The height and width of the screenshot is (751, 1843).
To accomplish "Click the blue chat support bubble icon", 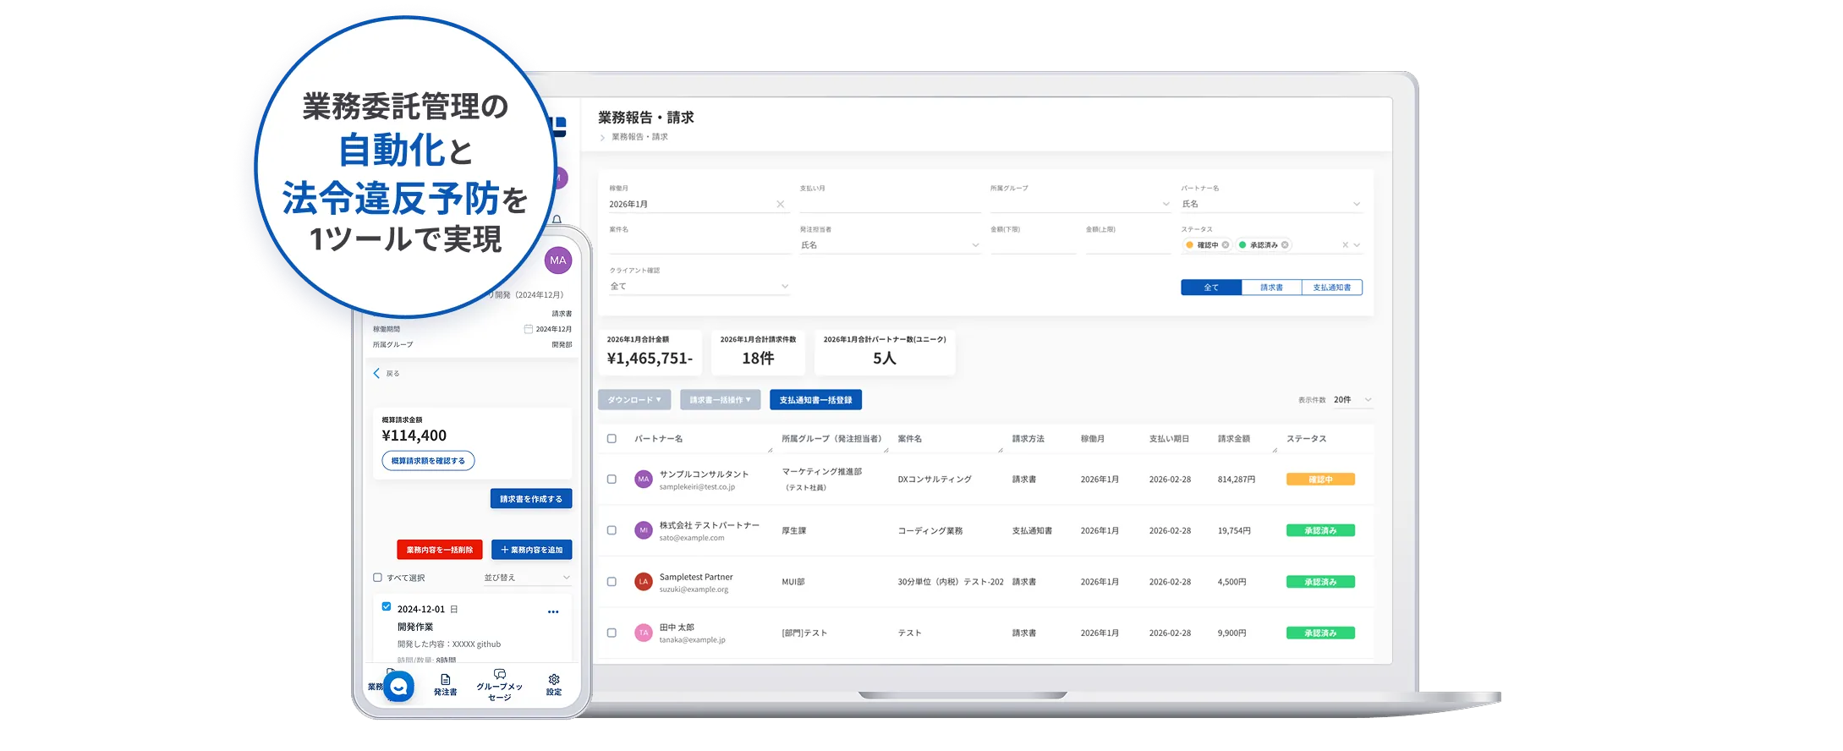I will (x=398, y=687).
